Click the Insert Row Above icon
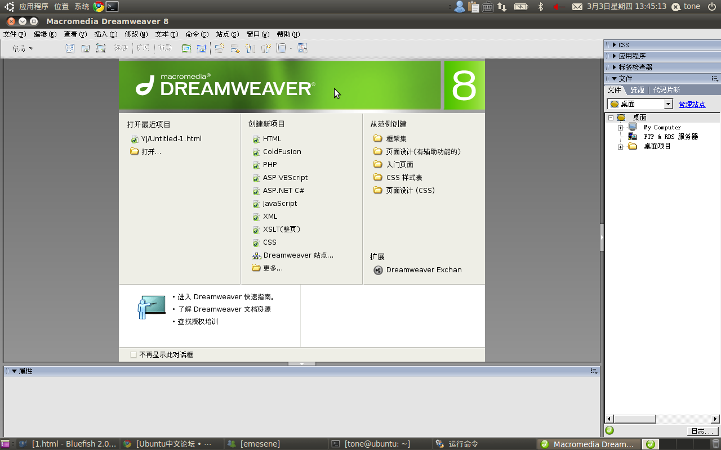This screenshot has height=450, width=721. tap(219, 48)
